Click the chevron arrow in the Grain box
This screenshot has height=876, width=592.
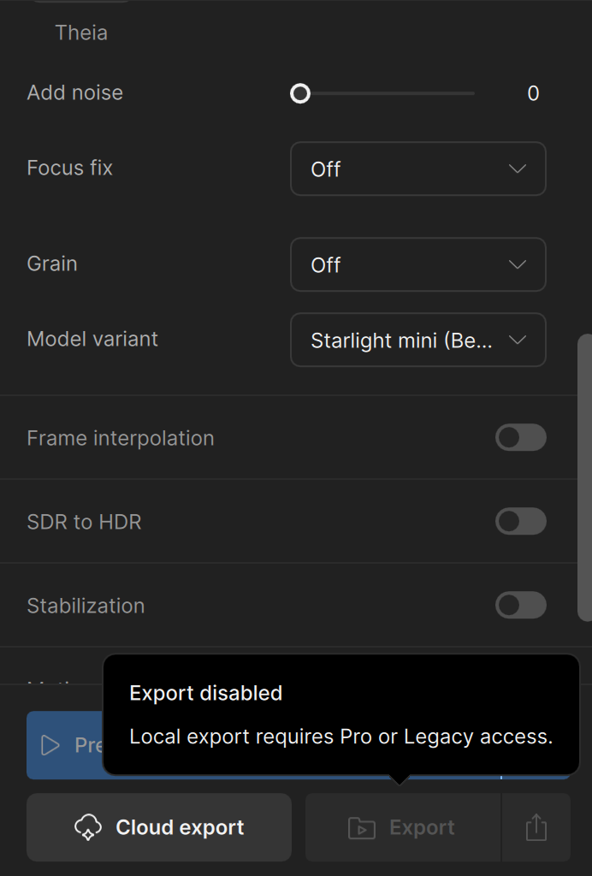click(518, 264)
